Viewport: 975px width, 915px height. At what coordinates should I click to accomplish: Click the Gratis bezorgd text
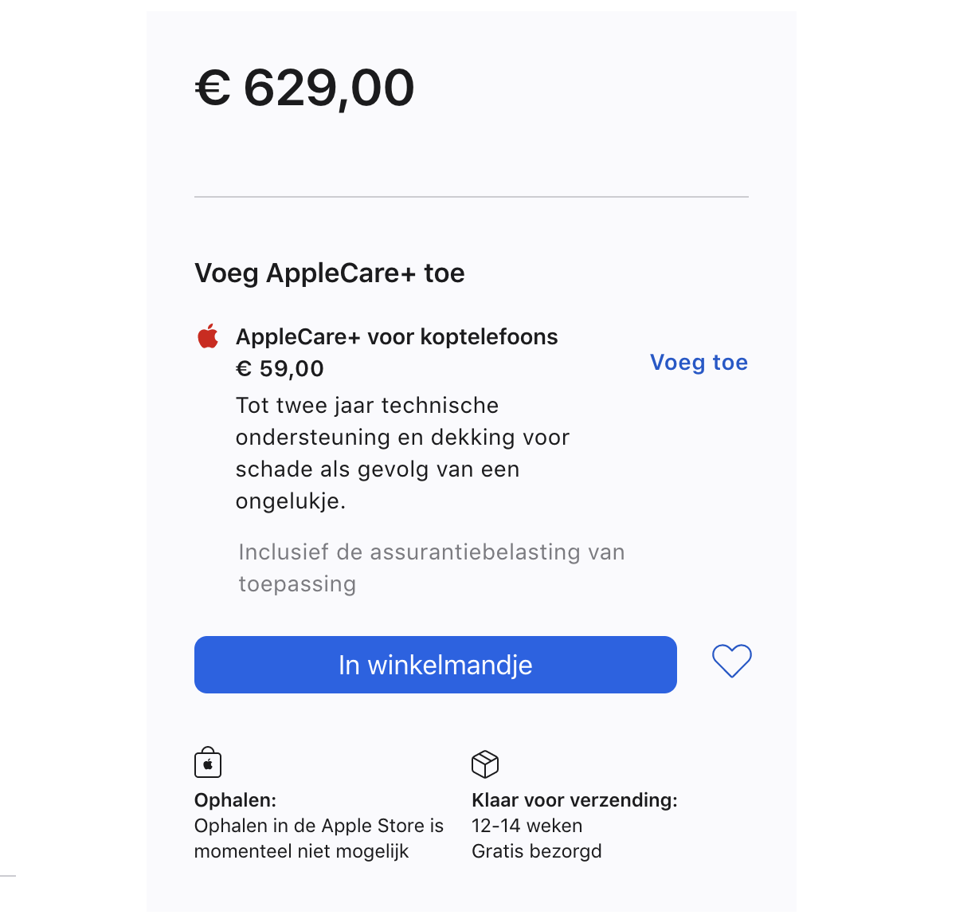tap(536, 851)
